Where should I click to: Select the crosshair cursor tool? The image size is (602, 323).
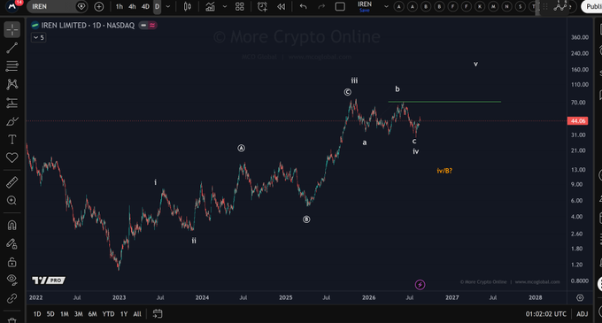pos(12,29)
